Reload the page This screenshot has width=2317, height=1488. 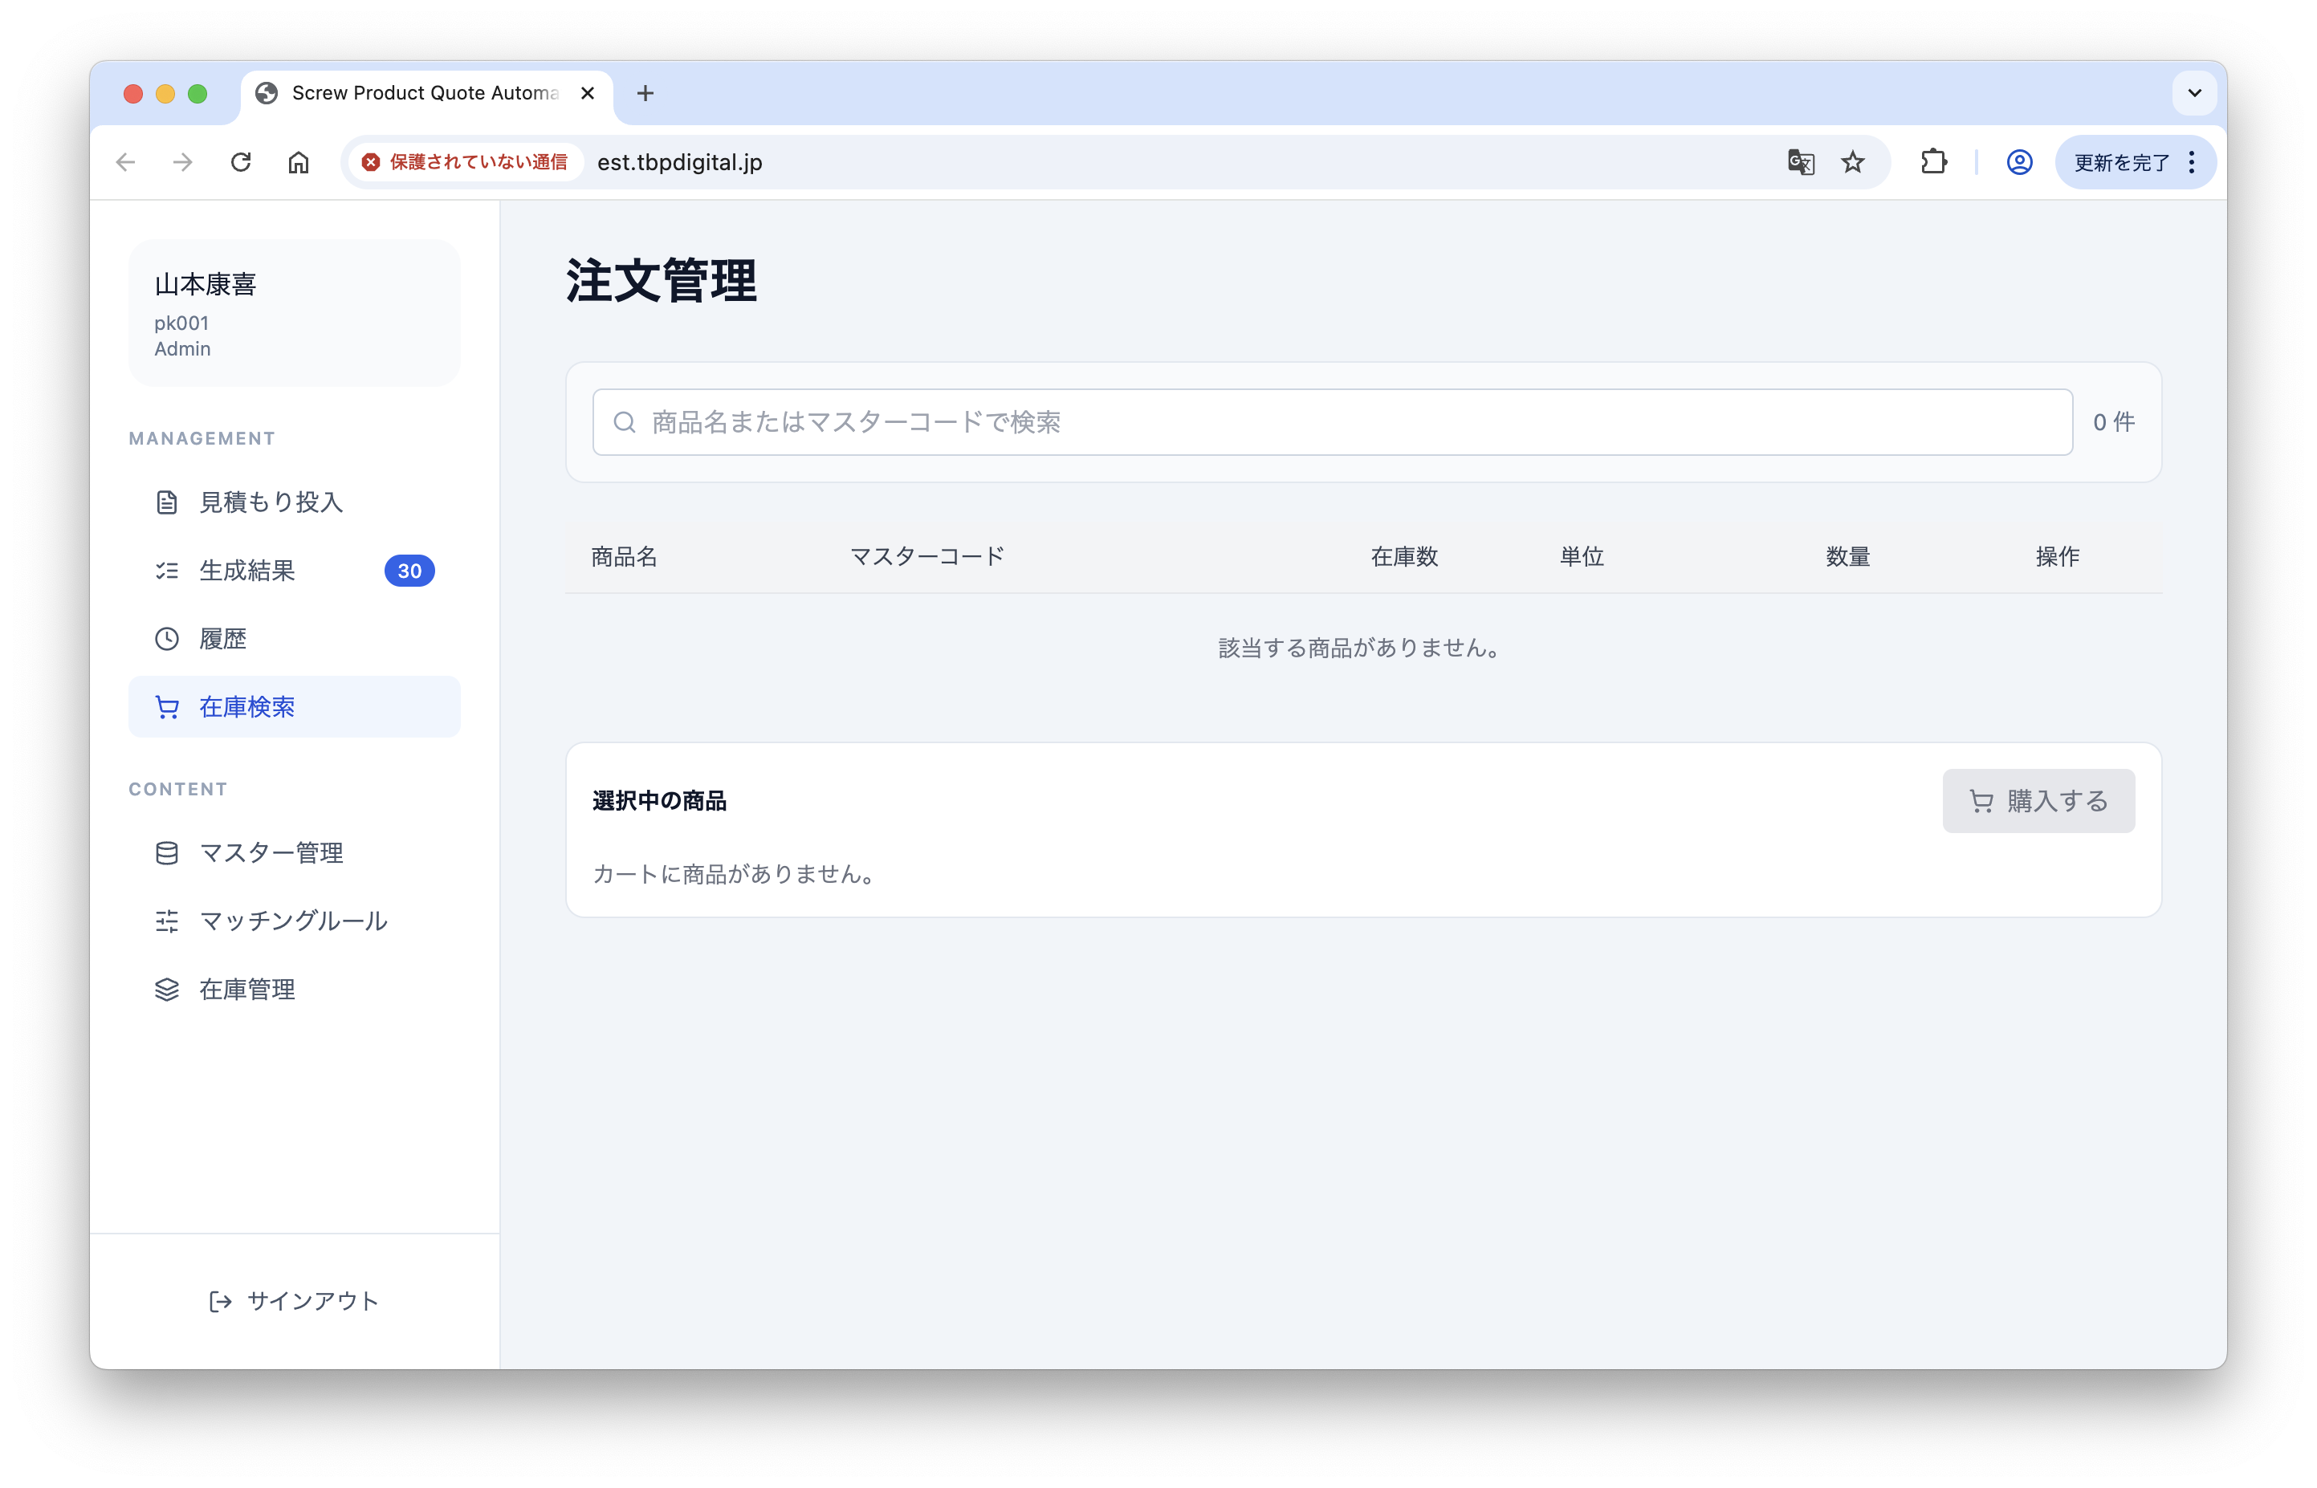[241, 162]
